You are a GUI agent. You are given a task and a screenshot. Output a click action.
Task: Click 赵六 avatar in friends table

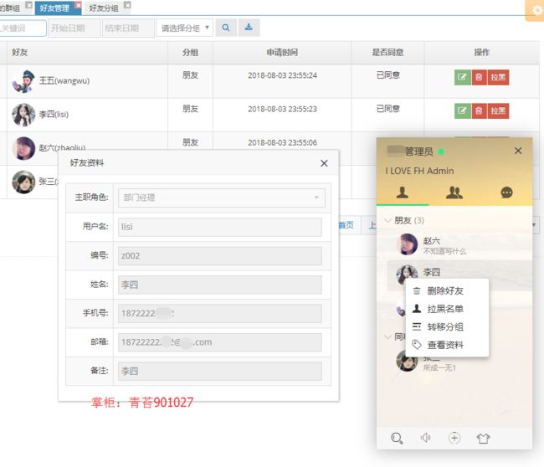pyautogui.click(x=23, y=148)
